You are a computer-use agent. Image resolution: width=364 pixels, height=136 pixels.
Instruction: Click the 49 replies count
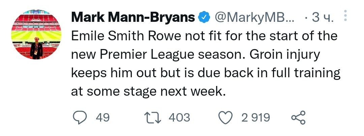coord(103,118)
